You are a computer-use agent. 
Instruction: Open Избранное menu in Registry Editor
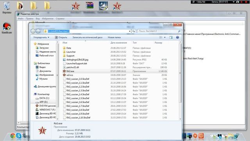click(48, 18)
